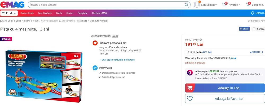Click the round Genius g icon
This screenshot has width=265, height=106.
[190, 73]
